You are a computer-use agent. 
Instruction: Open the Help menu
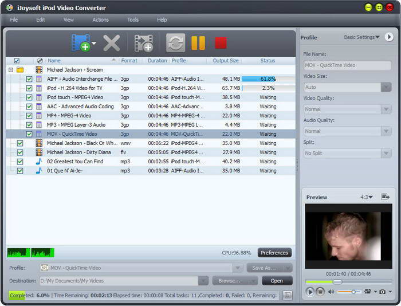tap(162, 19)
